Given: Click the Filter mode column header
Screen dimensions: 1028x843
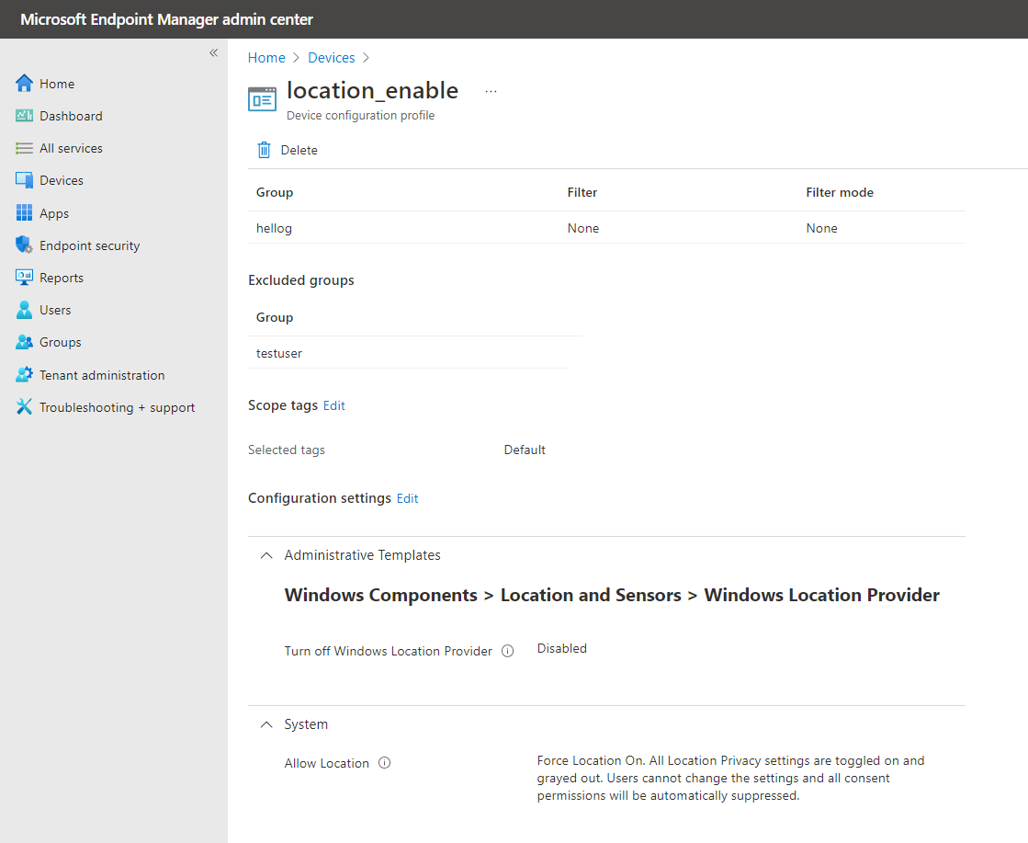Looking at the screenshot, I should [839, 192].
